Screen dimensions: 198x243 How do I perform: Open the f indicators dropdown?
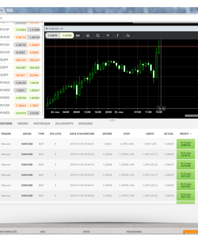[119, 35]
